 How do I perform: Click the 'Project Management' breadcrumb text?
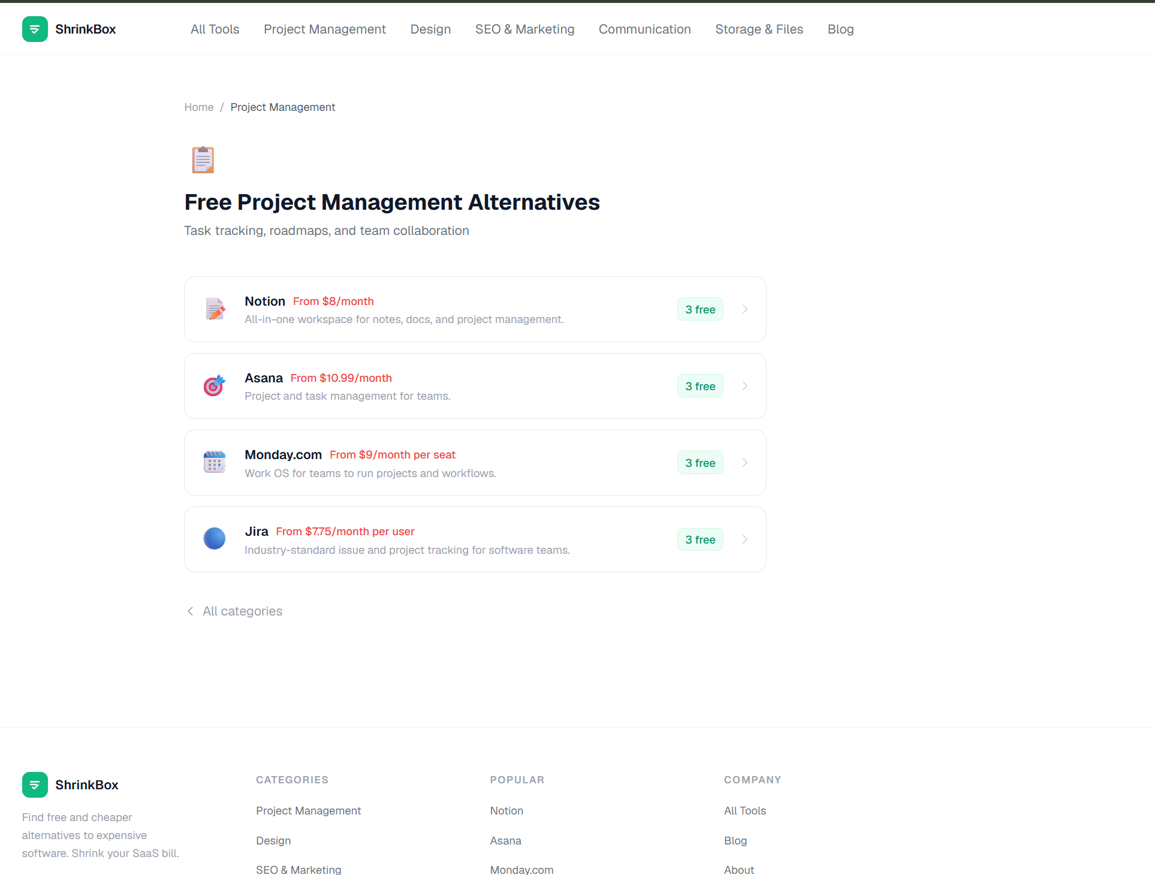[x=283, y=107]
